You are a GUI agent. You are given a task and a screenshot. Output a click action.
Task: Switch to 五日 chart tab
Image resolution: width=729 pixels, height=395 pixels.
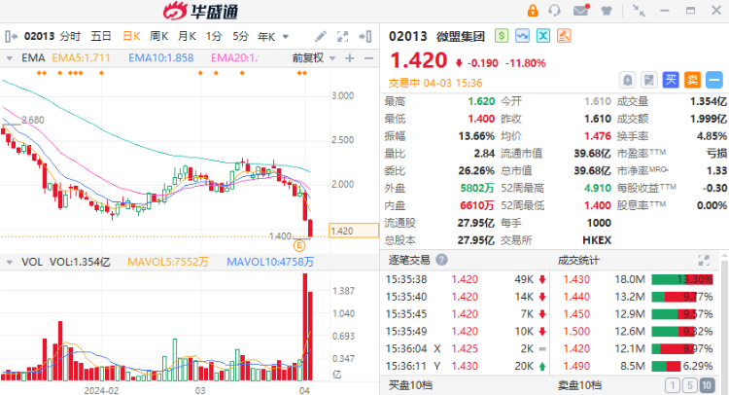tap(101, 36)
